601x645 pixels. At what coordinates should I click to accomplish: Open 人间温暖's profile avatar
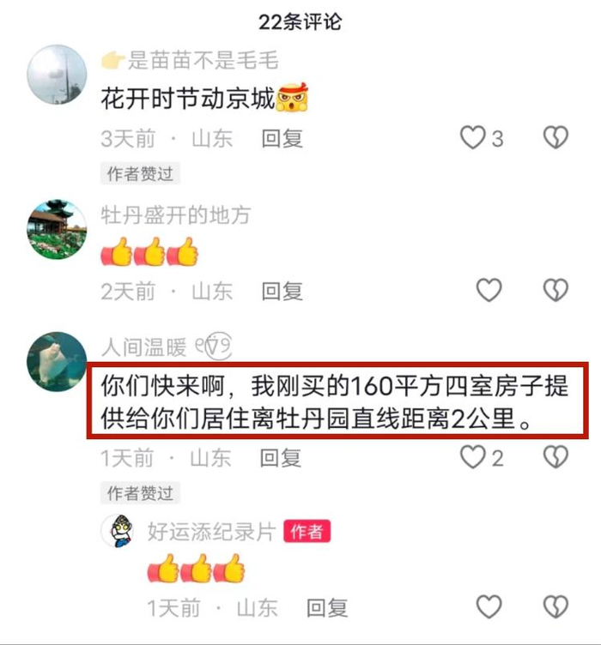coord(57,362)
